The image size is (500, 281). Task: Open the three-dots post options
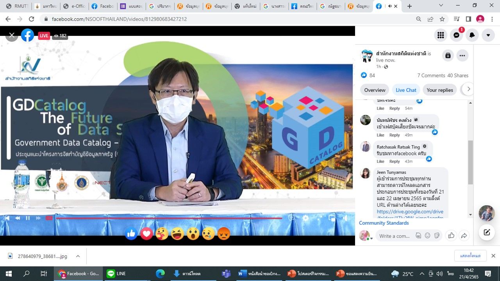coord(462,55)
